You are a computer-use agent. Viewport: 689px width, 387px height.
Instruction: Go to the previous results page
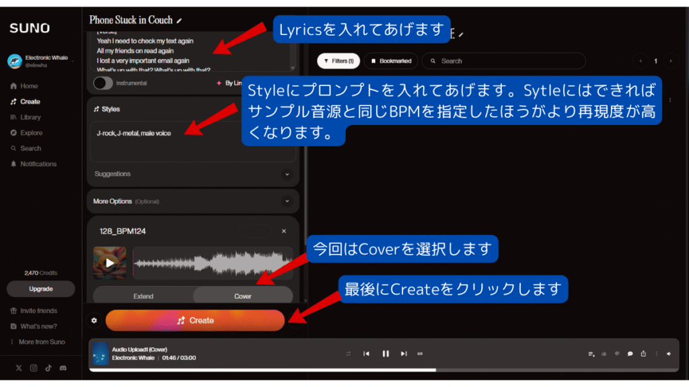point(641,61)
